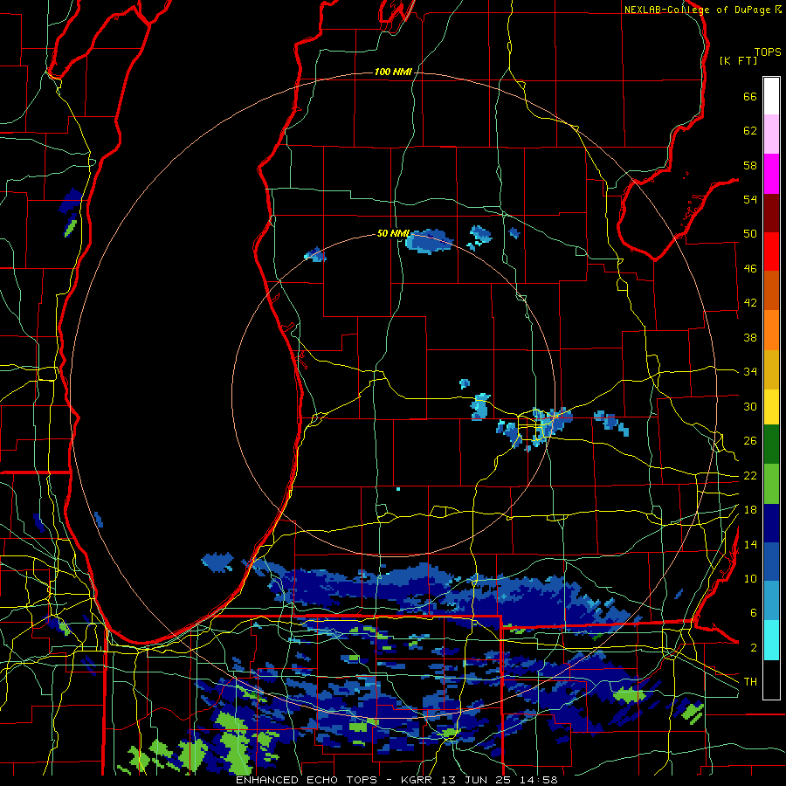Click the blue echo cell beside the 50 NMI label

pos(429,241)
